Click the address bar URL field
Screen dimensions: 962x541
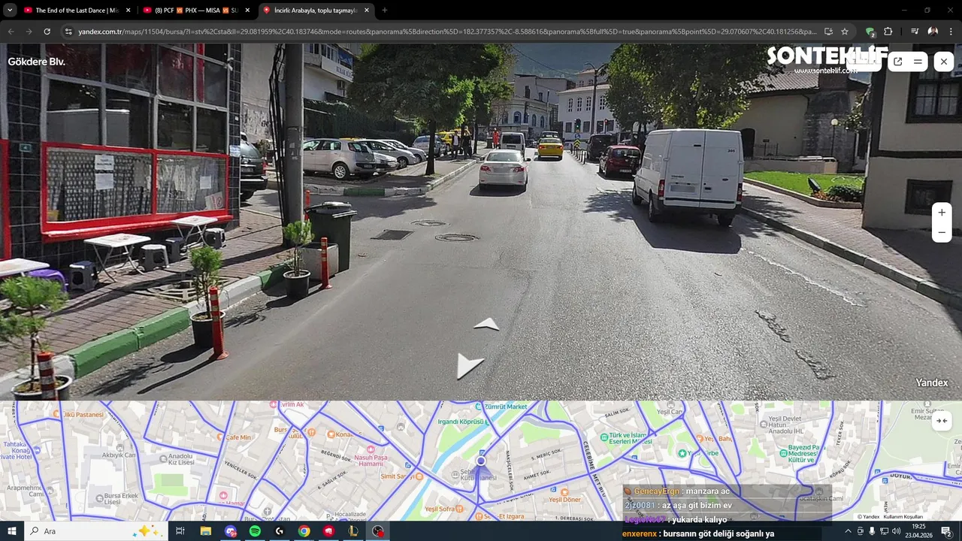click(447, 32)
